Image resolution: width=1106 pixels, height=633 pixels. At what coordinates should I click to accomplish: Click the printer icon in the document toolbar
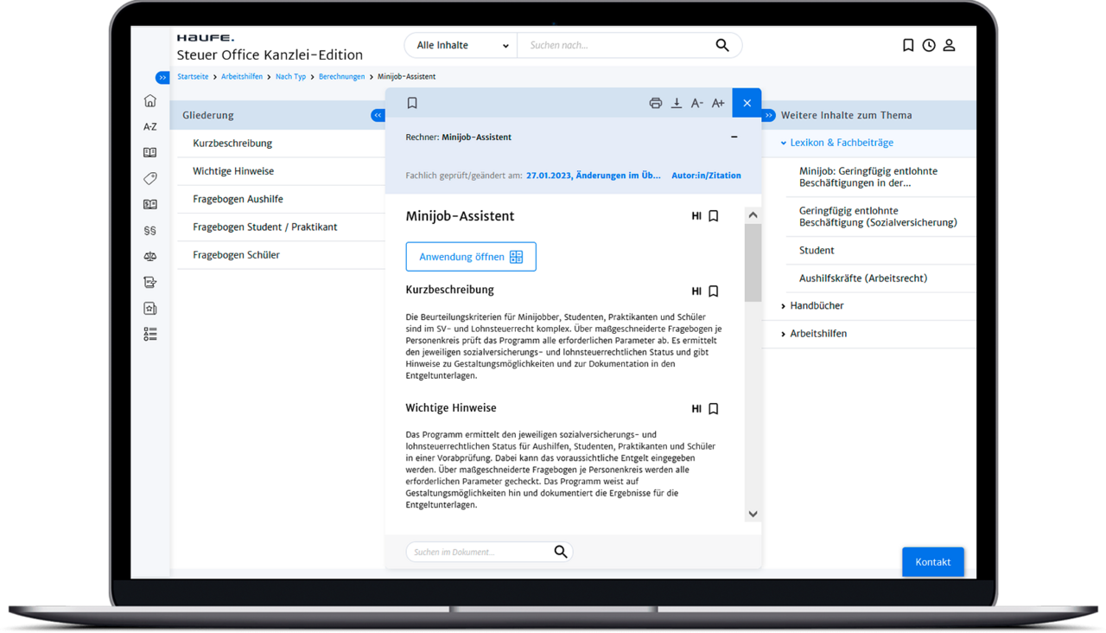[x=655, y=102]
